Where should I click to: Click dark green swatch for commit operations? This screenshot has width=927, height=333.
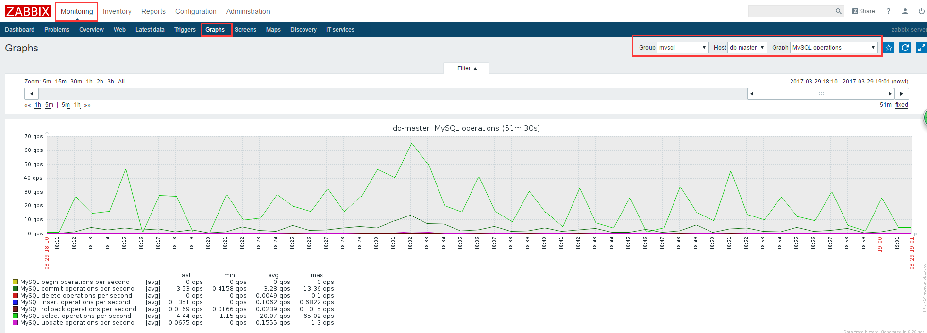click(x=16, y=289)
